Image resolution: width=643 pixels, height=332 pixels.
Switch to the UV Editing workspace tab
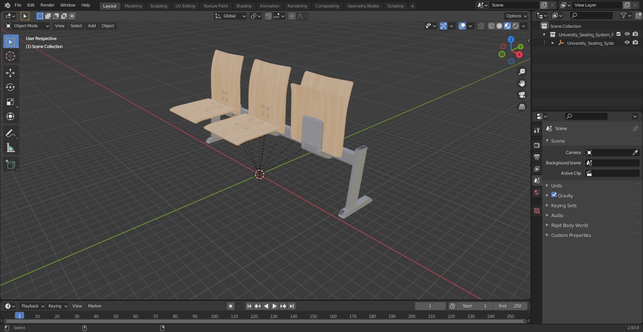click(x=185, y=6)
